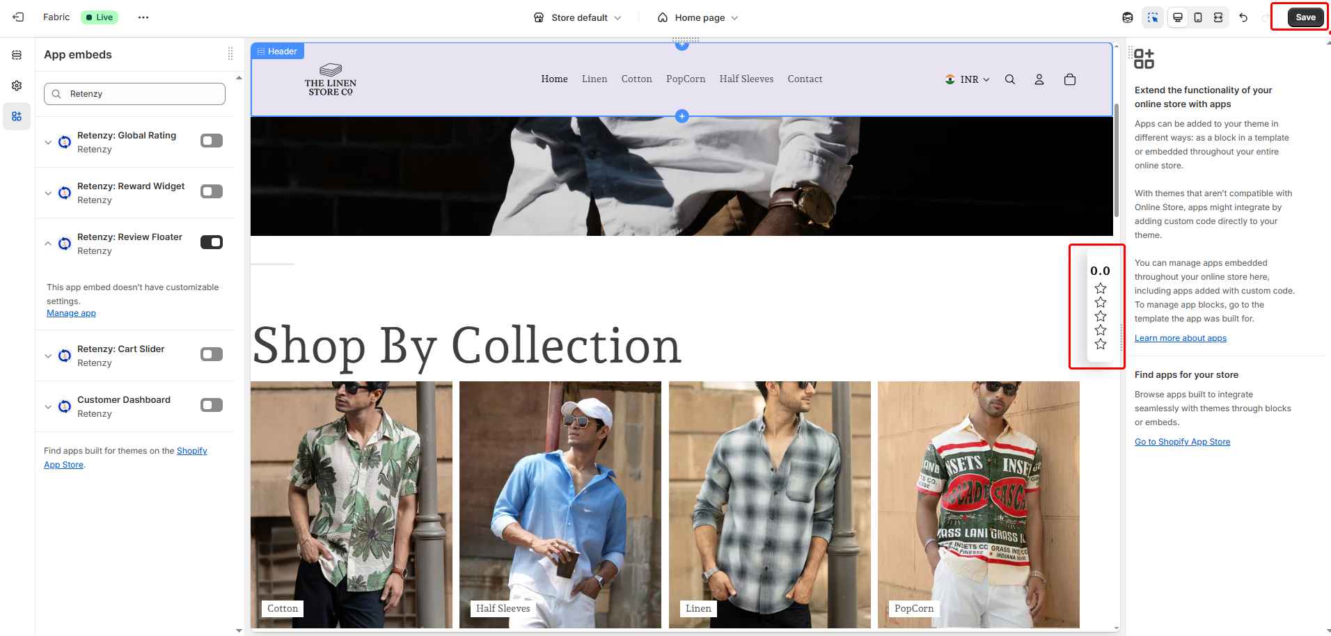Open the store search magnifier icon

pos(1010,79)
